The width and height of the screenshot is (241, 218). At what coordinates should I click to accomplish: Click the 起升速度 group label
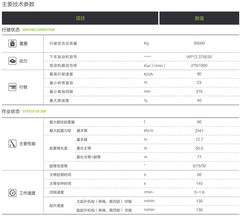tap(57, 206)
